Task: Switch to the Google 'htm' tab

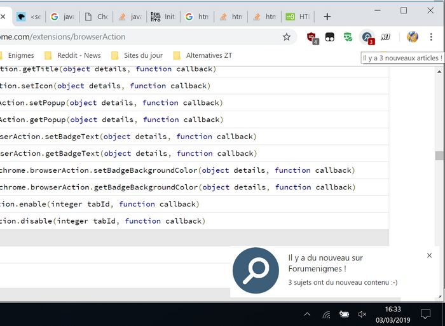Action: coord(197,17)
